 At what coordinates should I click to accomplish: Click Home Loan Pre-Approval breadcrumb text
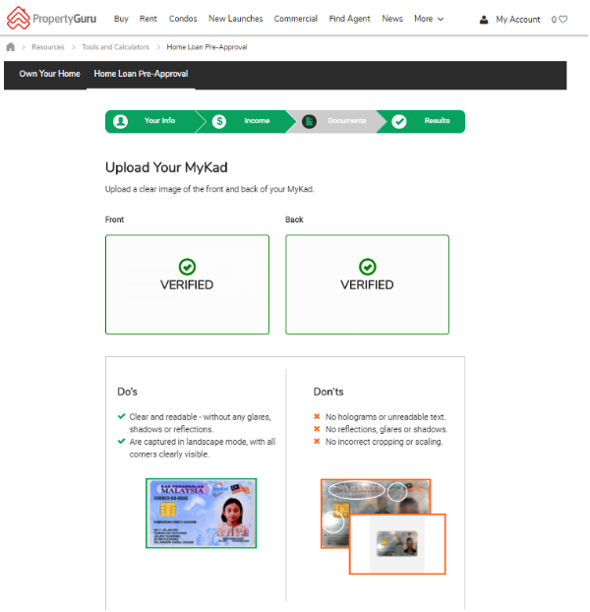(206, 47)
